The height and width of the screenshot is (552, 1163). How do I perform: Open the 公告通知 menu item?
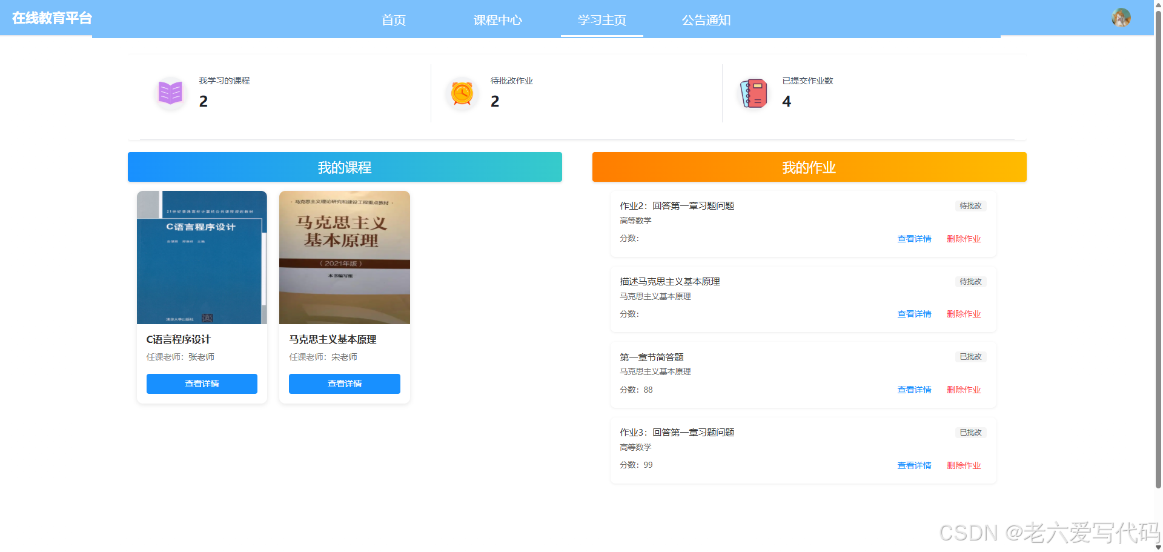706,20
